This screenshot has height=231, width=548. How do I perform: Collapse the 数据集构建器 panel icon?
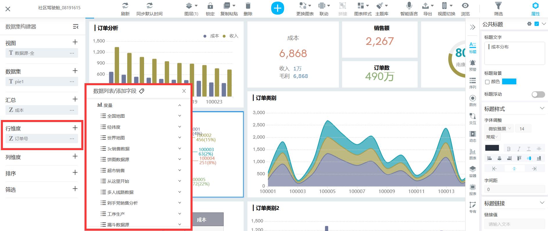[x=76, y=27]
